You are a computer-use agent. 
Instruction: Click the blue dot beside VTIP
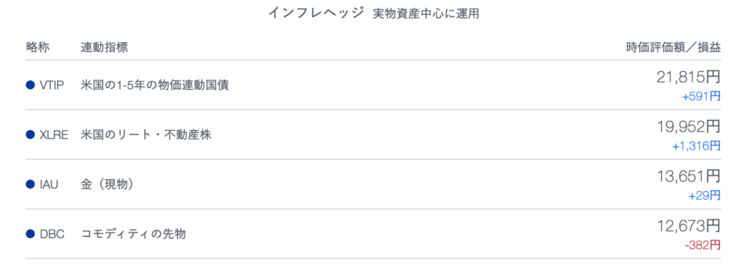[x=31, y=86]
